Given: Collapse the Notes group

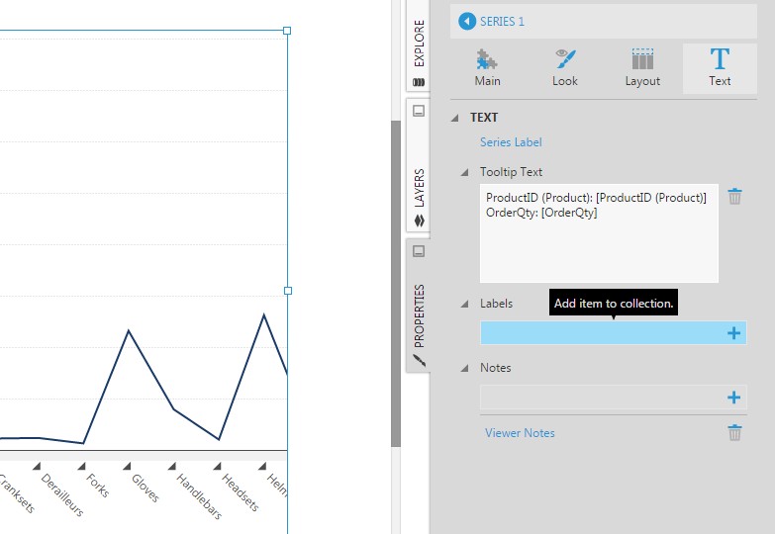Looking at the screenshot, I should tap(464, 368).
